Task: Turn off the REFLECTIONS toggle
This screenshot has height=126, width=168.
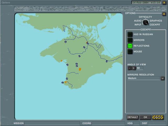Action: tap(130, 46)
